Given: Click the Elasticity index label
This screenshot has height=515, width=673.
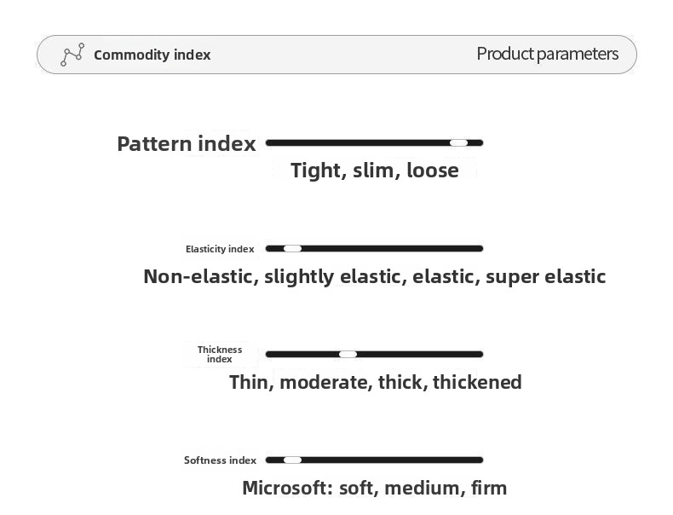Looking at the screenshot, I should coord(220,249).
